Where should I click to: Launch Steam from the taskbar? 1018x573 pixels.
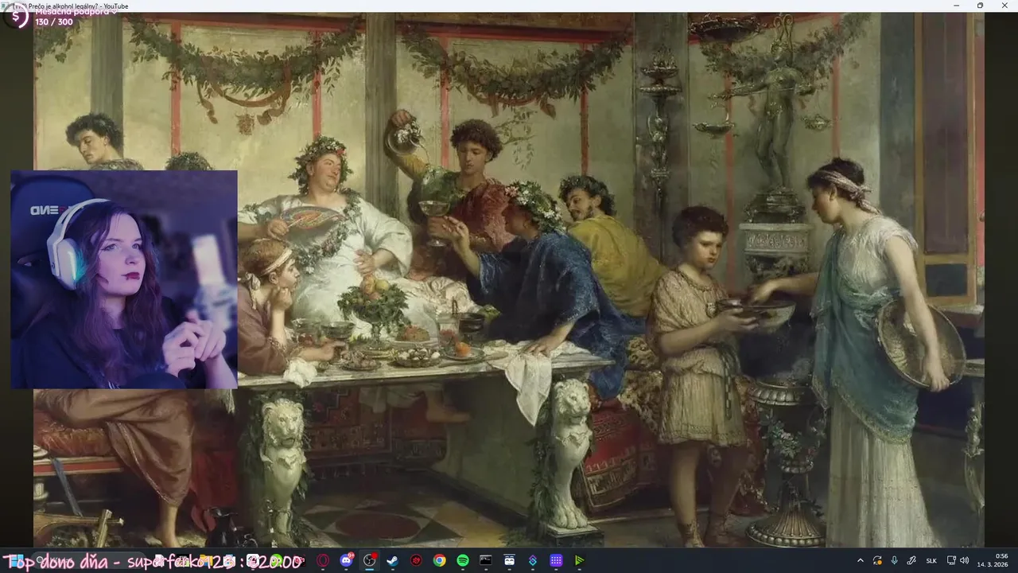pyautogui.click(x=392, y=560)
